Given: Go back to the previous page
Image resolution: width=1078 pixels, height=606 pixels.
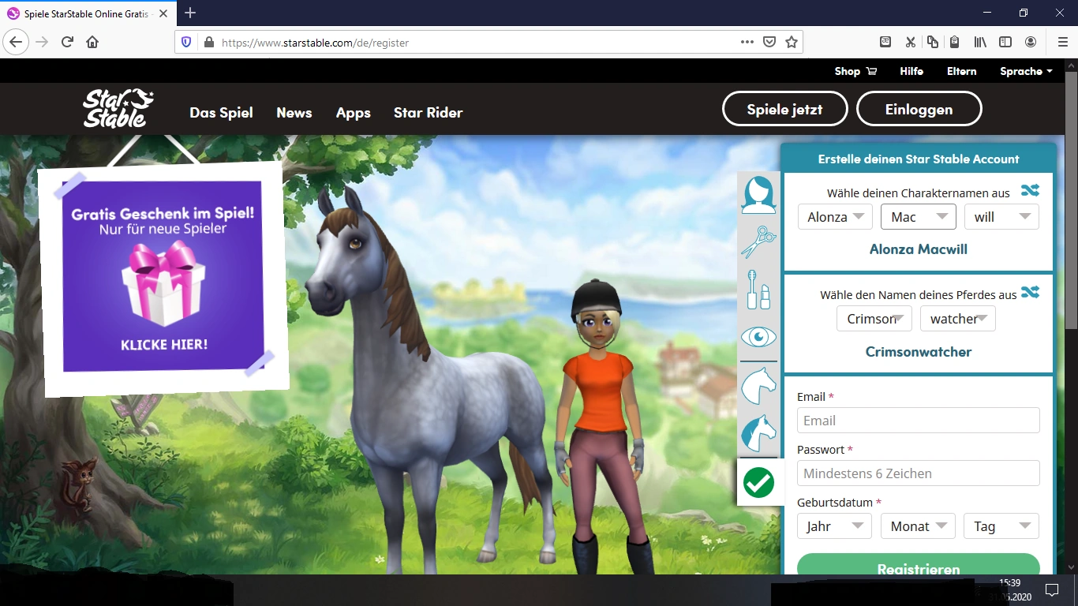Looking at the screenshot, I should point(16,42).
